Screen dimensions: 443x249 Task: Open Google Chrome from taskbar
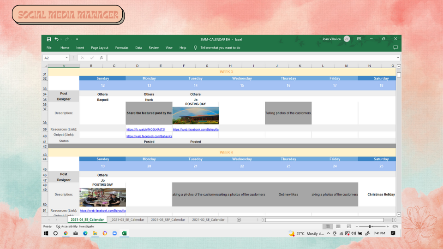click(x=66, y=233)
